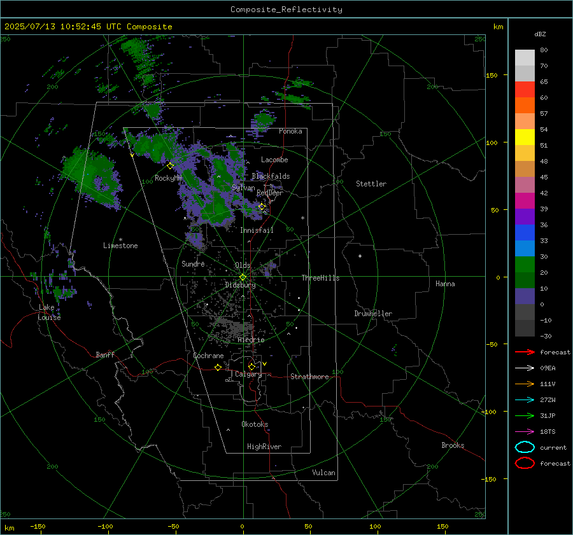Click the 100 tick on right axis
Screen dimensions: 573x535
click(492, 142)
